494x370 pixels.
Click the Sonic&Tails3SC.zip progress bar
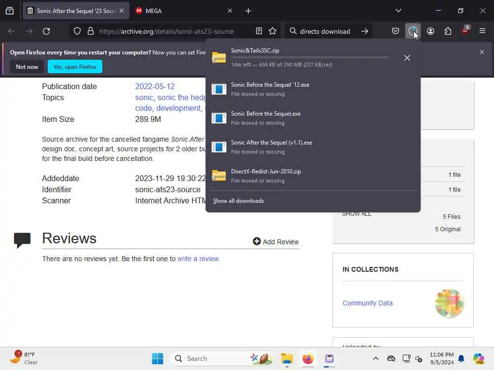point(310,58)
